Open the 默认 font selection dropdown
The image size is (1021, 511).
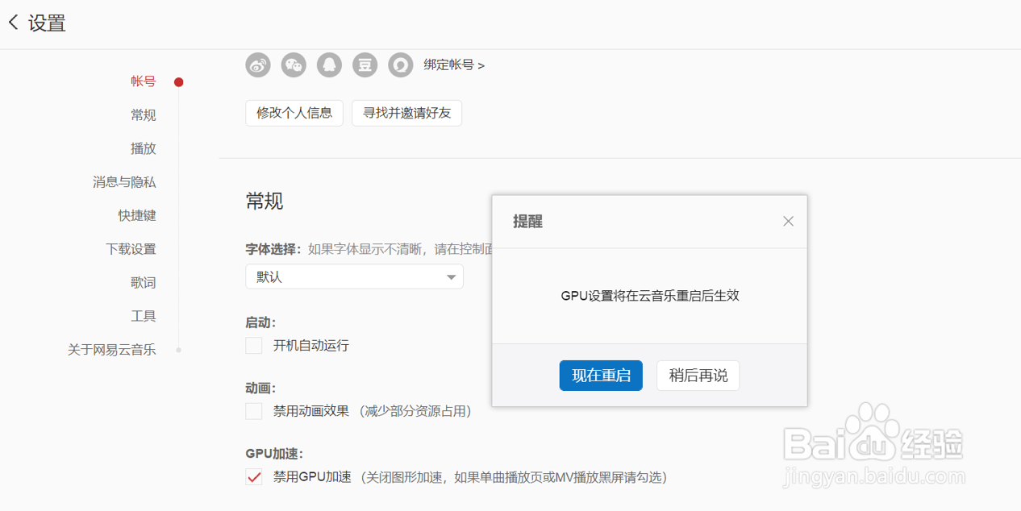pos(355,276)
